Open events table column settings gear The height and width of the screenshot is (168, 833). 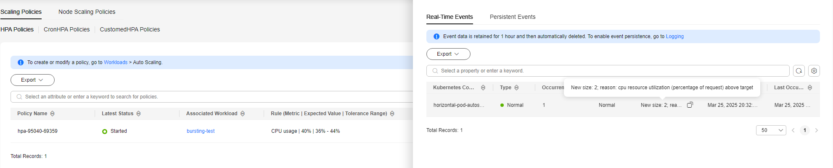[x=814, y=71]
